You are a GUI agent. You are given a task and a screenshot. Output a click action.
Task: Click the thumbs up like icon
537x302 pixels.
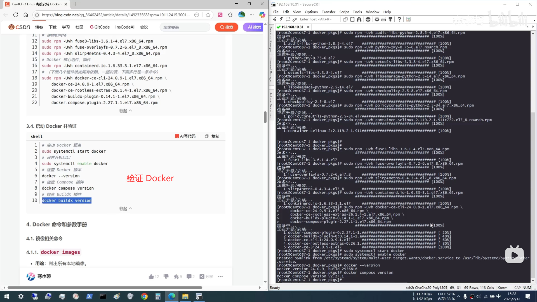151,277
